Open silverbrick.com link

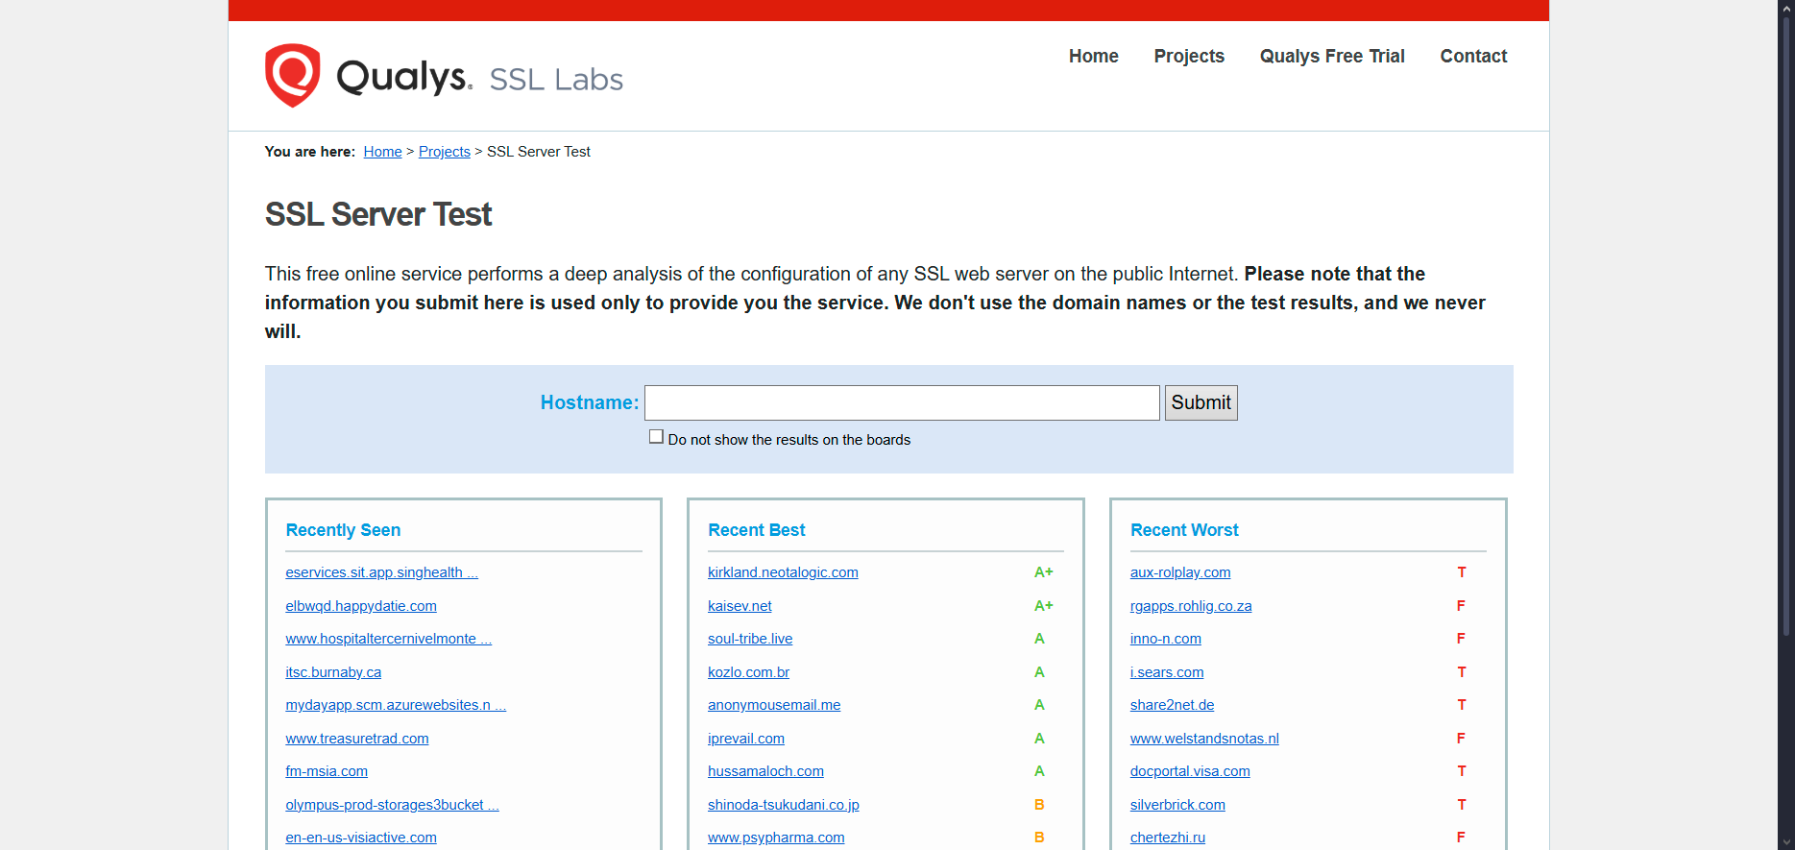click(1177, 805)
